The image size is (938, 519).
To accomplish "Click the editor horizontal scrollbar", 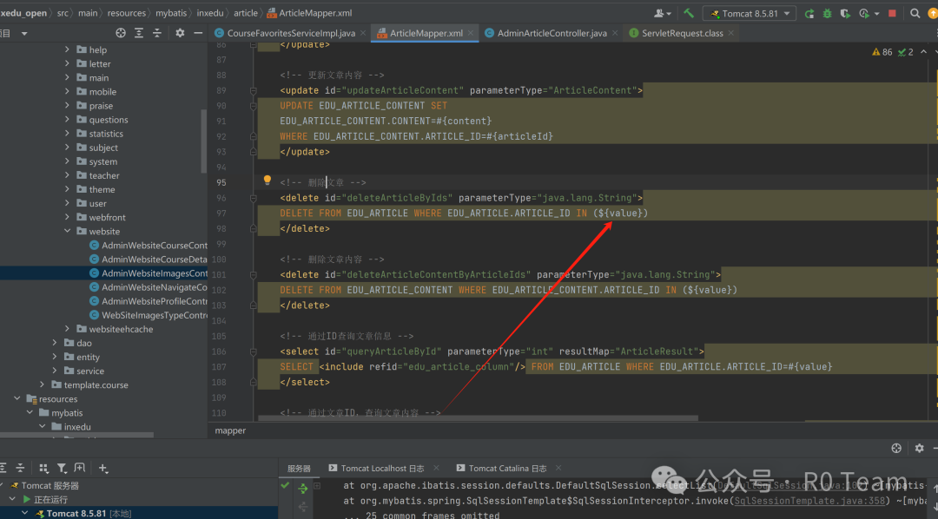I will click(x=478, y=418).
